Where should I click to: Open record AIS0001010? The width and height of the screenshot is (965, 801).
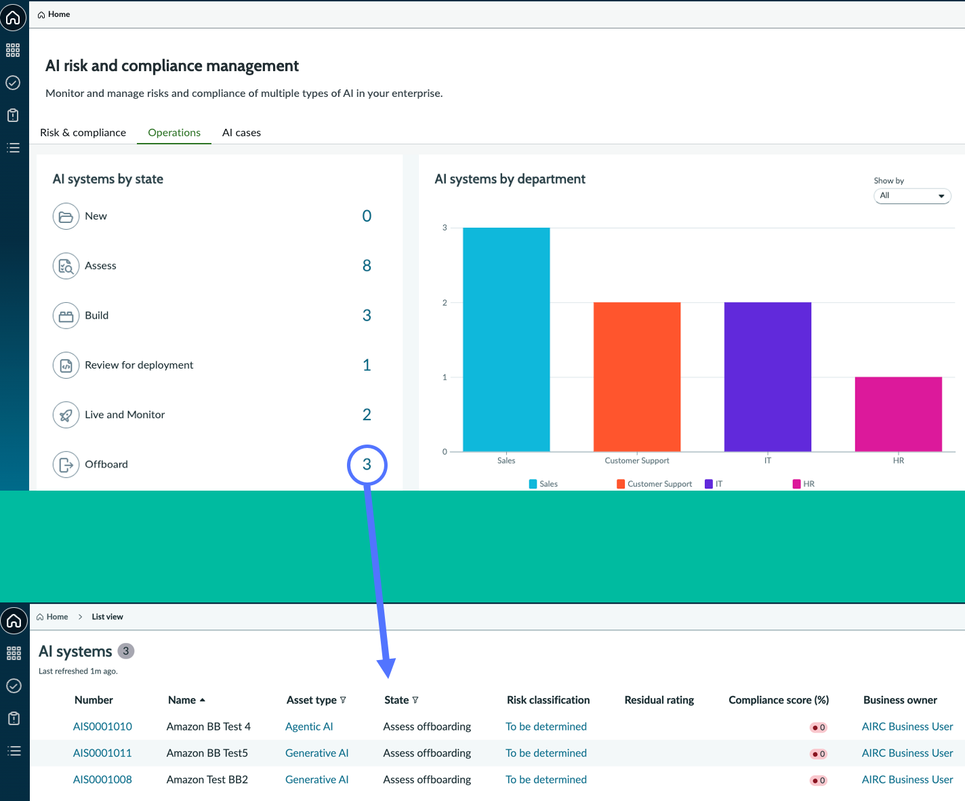pos(102,726)
